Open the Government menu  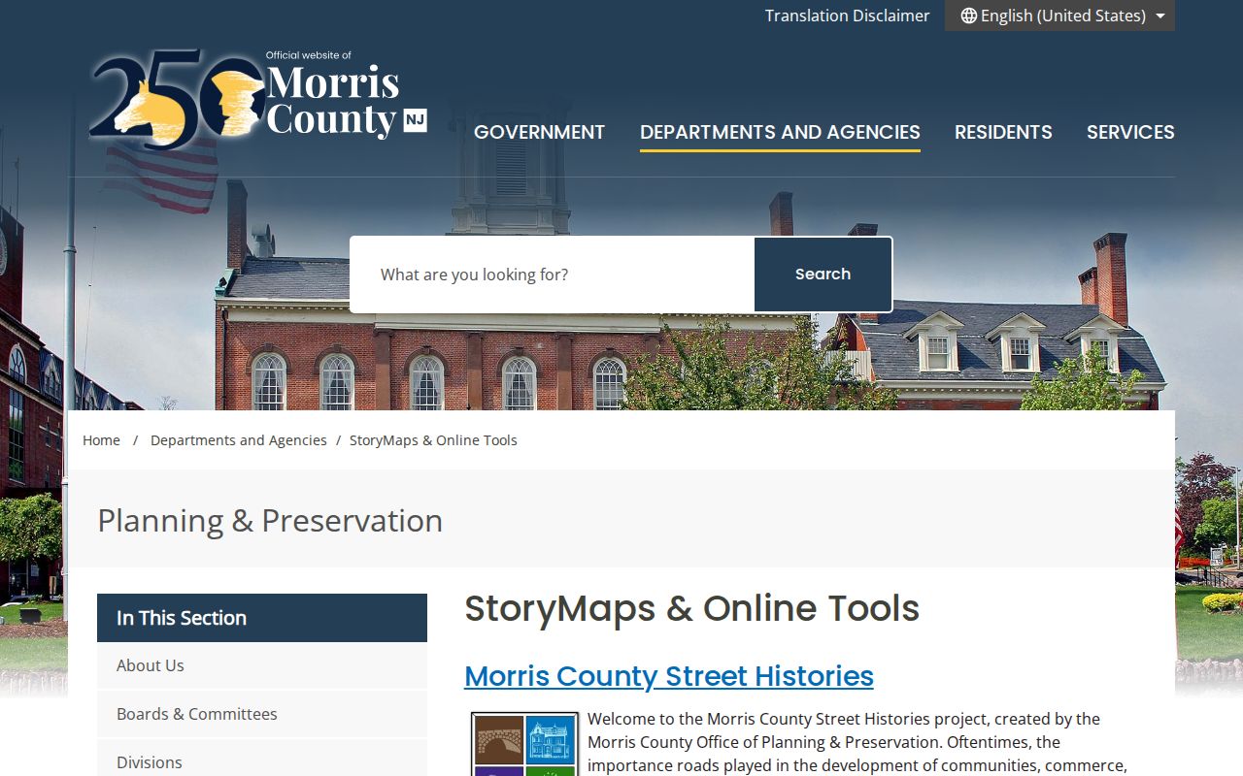tap(539, 132)
